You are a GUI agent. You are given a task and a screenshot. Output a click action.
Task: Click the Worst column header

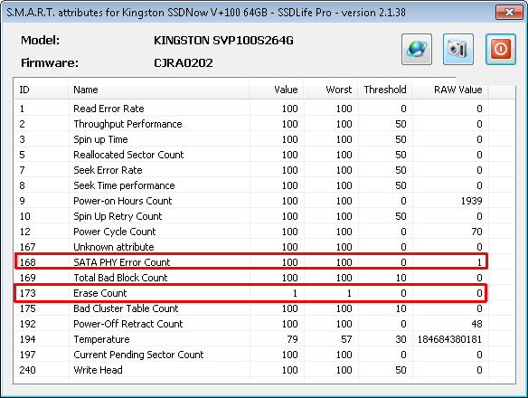330,90
